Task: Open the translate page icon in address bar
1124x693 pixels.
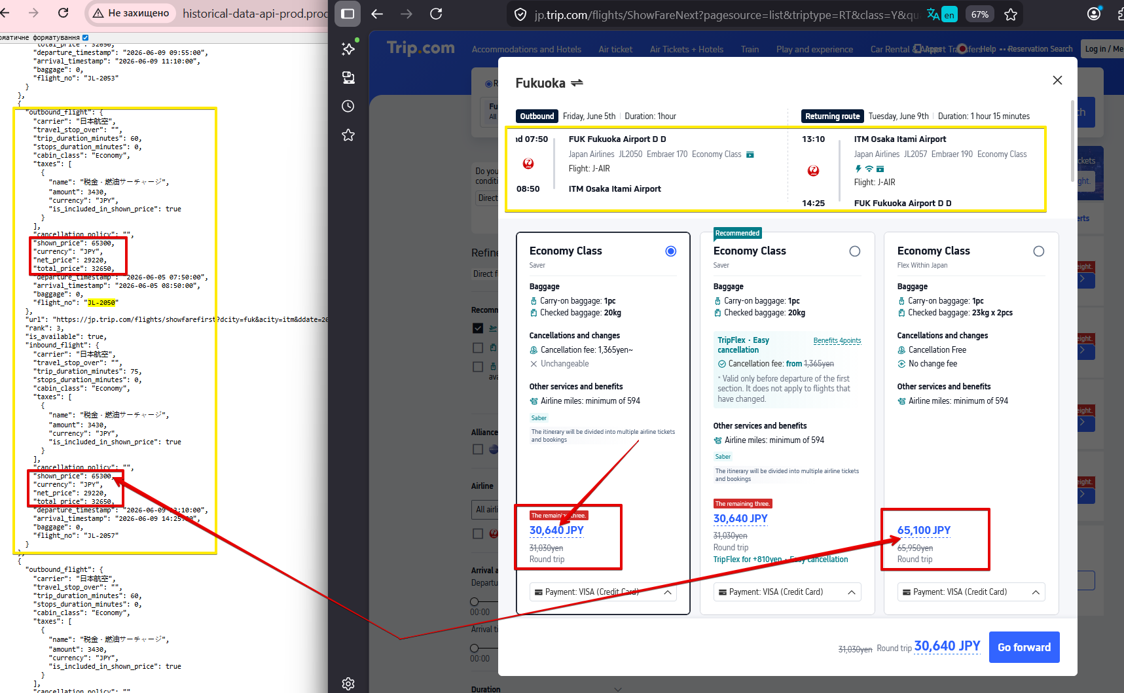Action: (x=942, y=14)
